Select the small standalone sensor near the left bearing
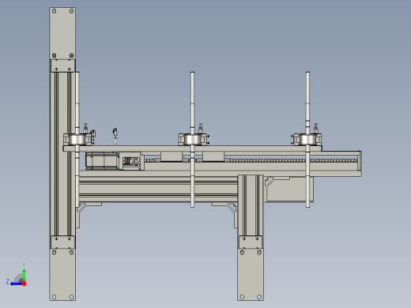 coord(115,136)
